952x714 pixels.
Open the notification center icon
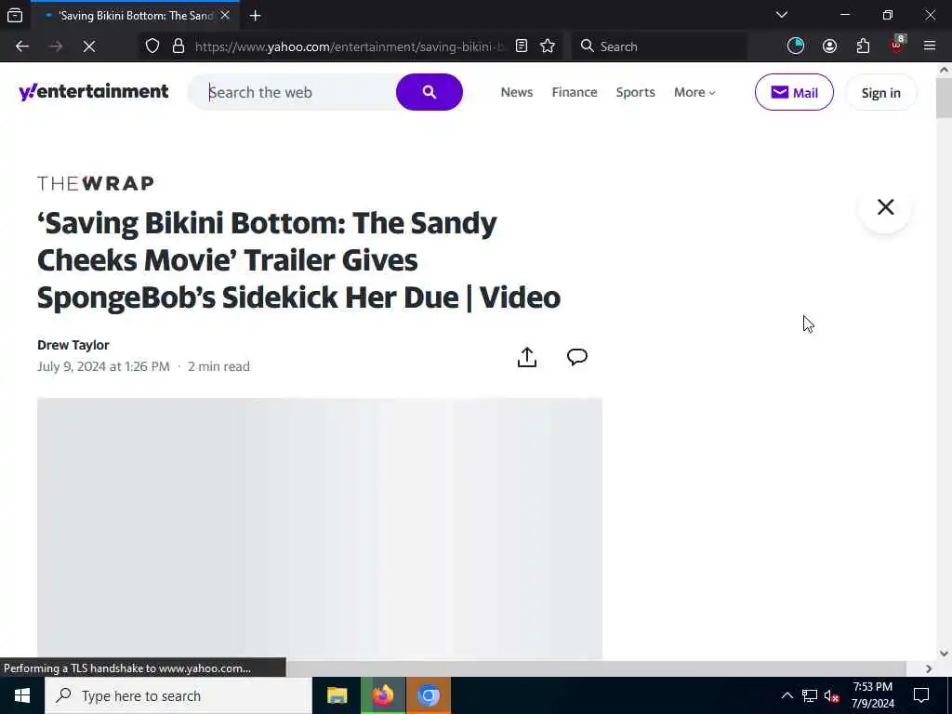pos(921,695)
